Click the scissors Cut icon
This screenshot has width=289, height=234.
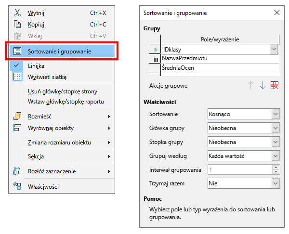(x=17, y=13)
